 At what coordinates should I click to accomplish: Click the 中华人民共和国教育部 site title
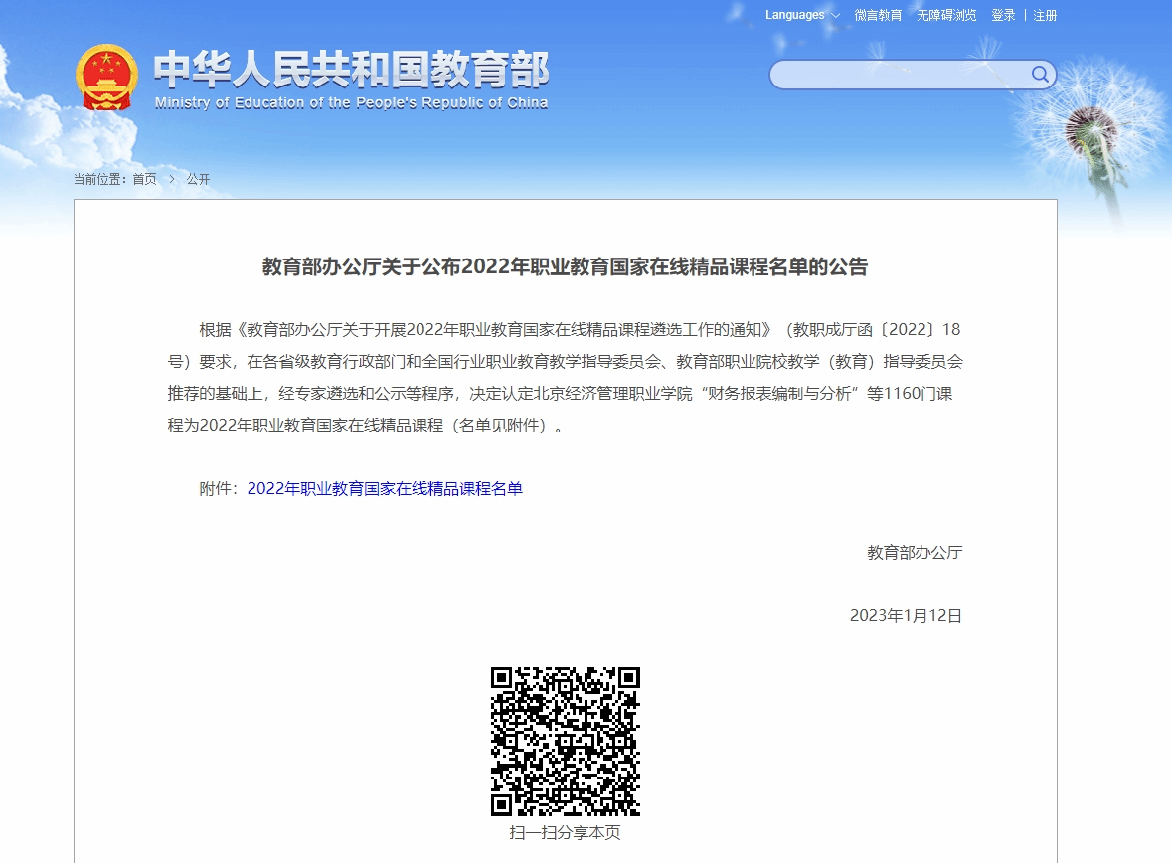click(x=351, y=70)
